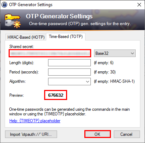Close the OTP Generator Settings dialog
145x143 pixels.
point(139,5)
